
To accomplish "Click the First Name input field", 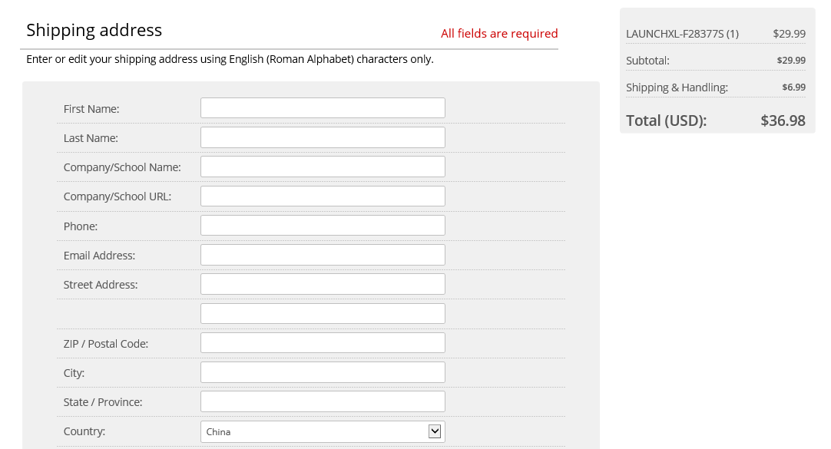I will (323, 108).
